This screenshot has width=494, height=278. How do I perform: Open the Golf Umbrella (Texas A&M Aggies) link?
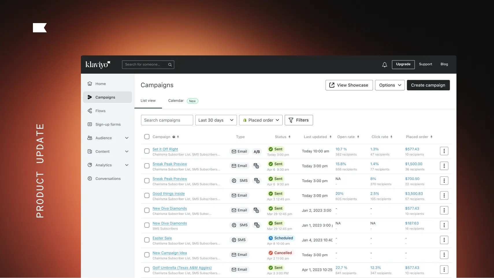(182, 268)
